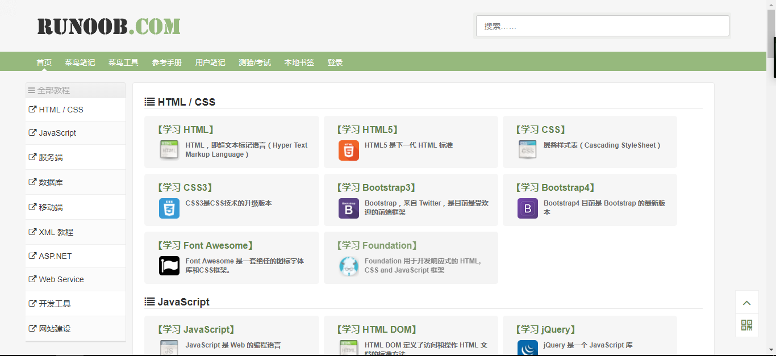Open the 参考手册 navigation item
The height and width of the screenshot is (356, 776).
click(x=167, y=62)
